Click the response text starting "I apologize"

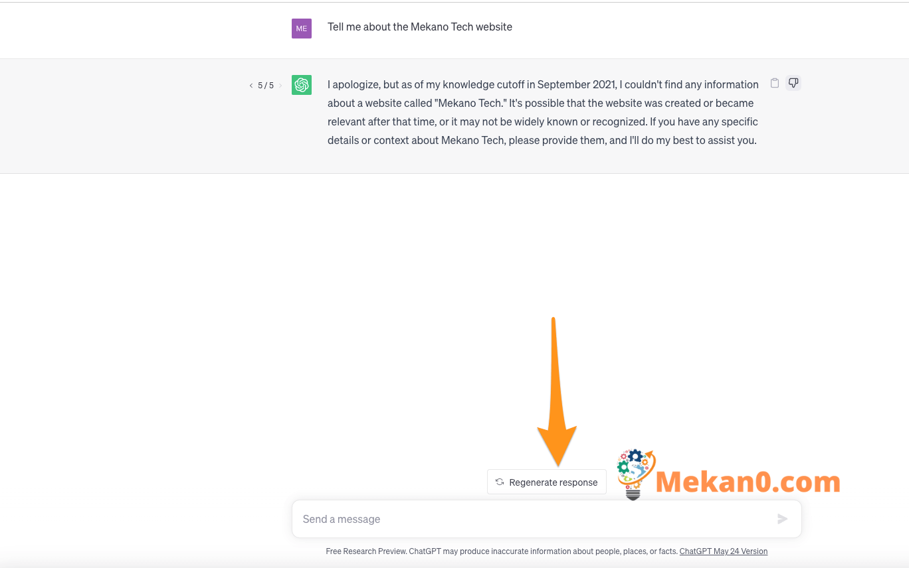pyautogui.click(x=543, y=113)
